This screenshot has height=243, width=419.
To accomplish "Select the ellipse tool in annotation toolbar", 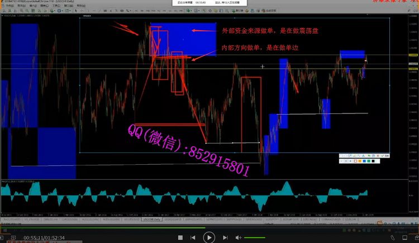I will [x=346, y=156].
